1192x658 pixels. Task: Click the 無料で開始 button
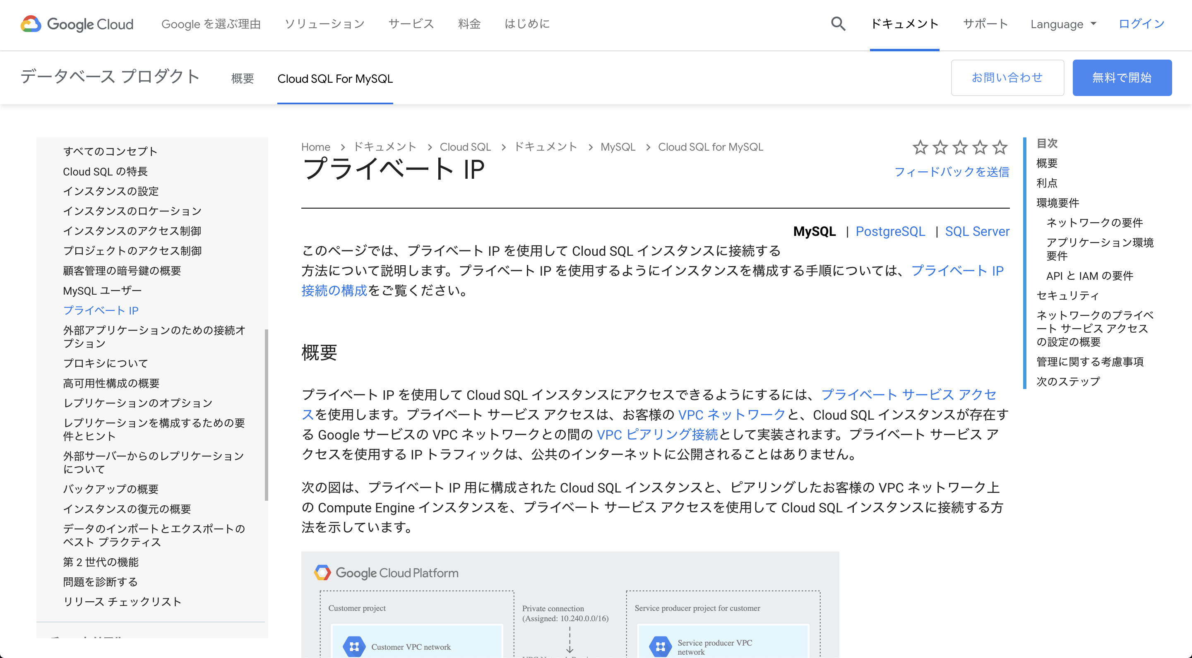point(1122,77)
